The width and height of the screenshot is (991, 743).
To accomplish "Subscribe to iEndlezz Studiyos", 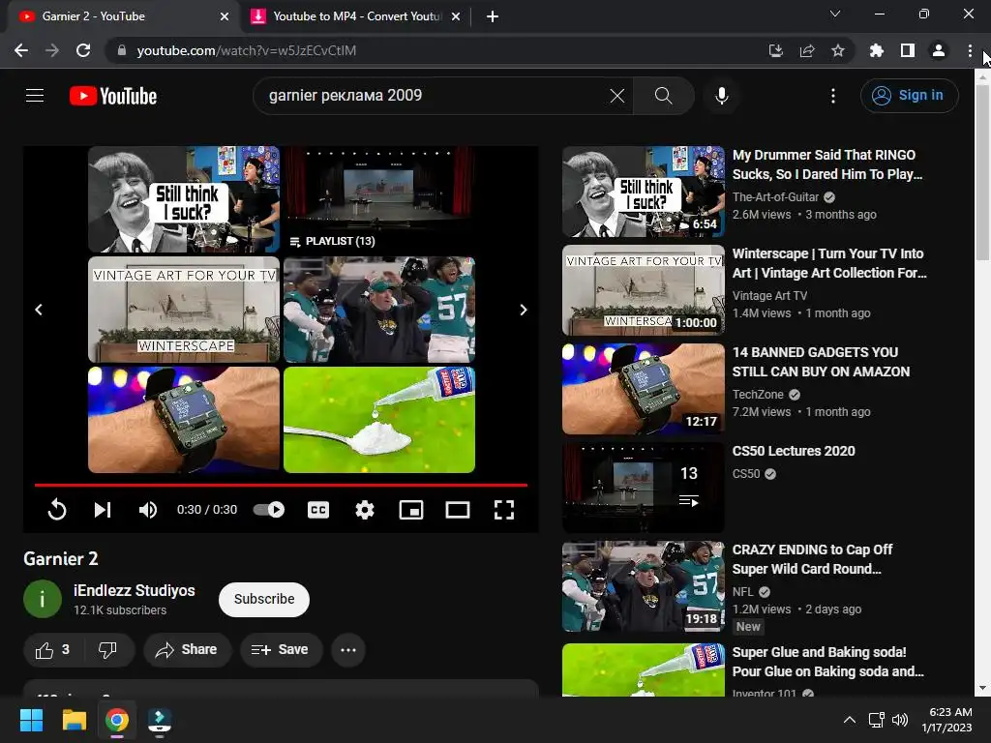I will 264,599.
